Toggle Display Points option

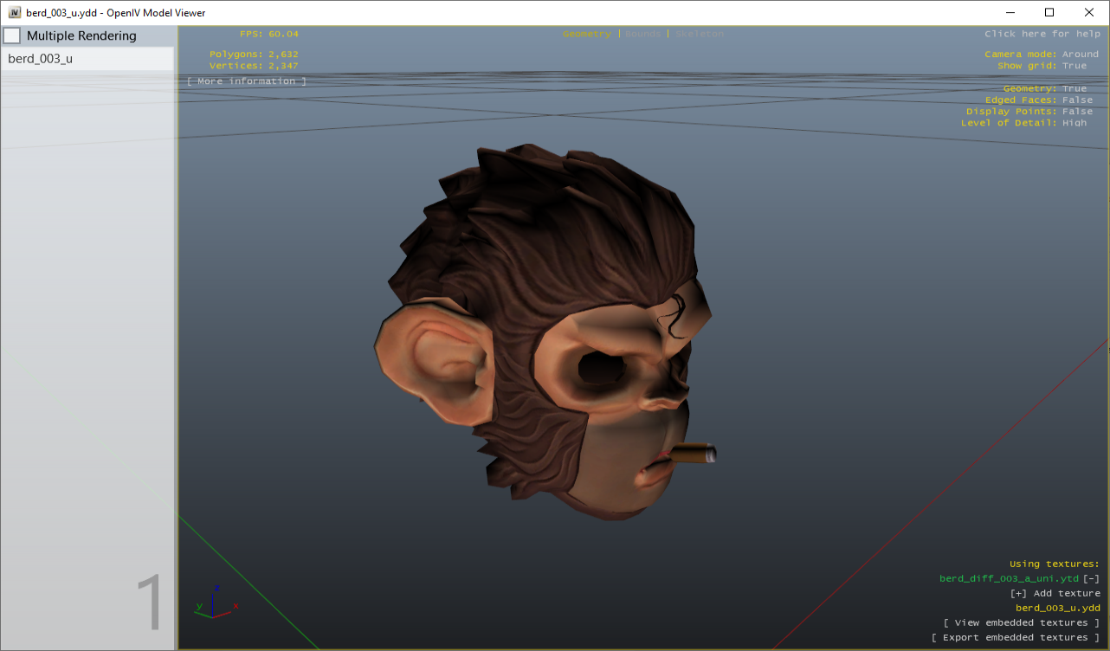tap(1077, 112)
